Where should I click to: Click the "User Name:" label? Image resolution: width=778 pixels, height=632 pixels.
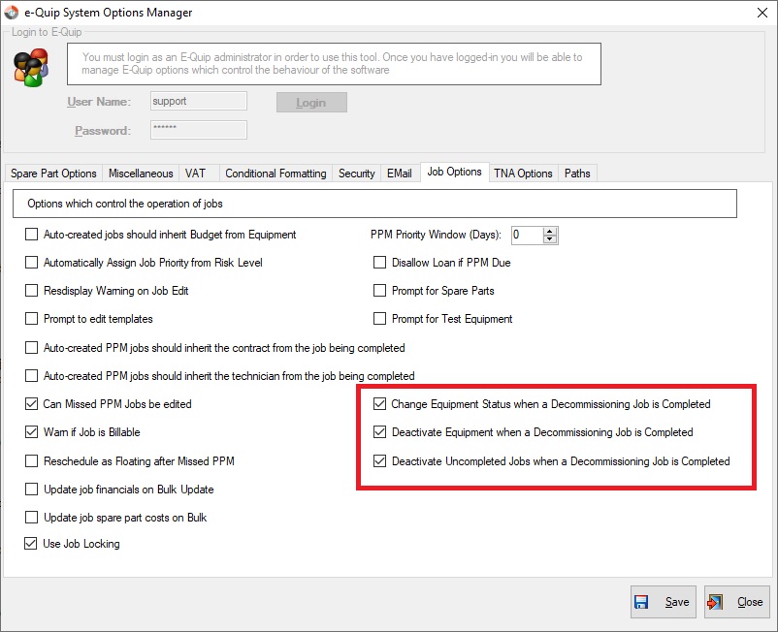pyautogui.click(x=99, y=102)
